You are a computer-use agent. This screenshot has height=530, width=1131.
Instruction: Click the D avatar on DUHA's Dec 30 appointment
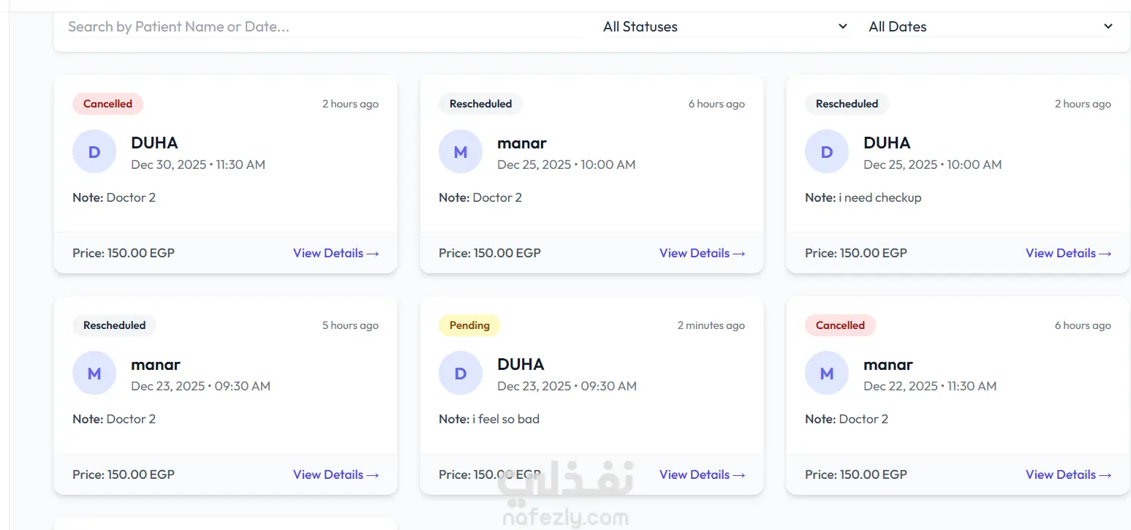94,152
